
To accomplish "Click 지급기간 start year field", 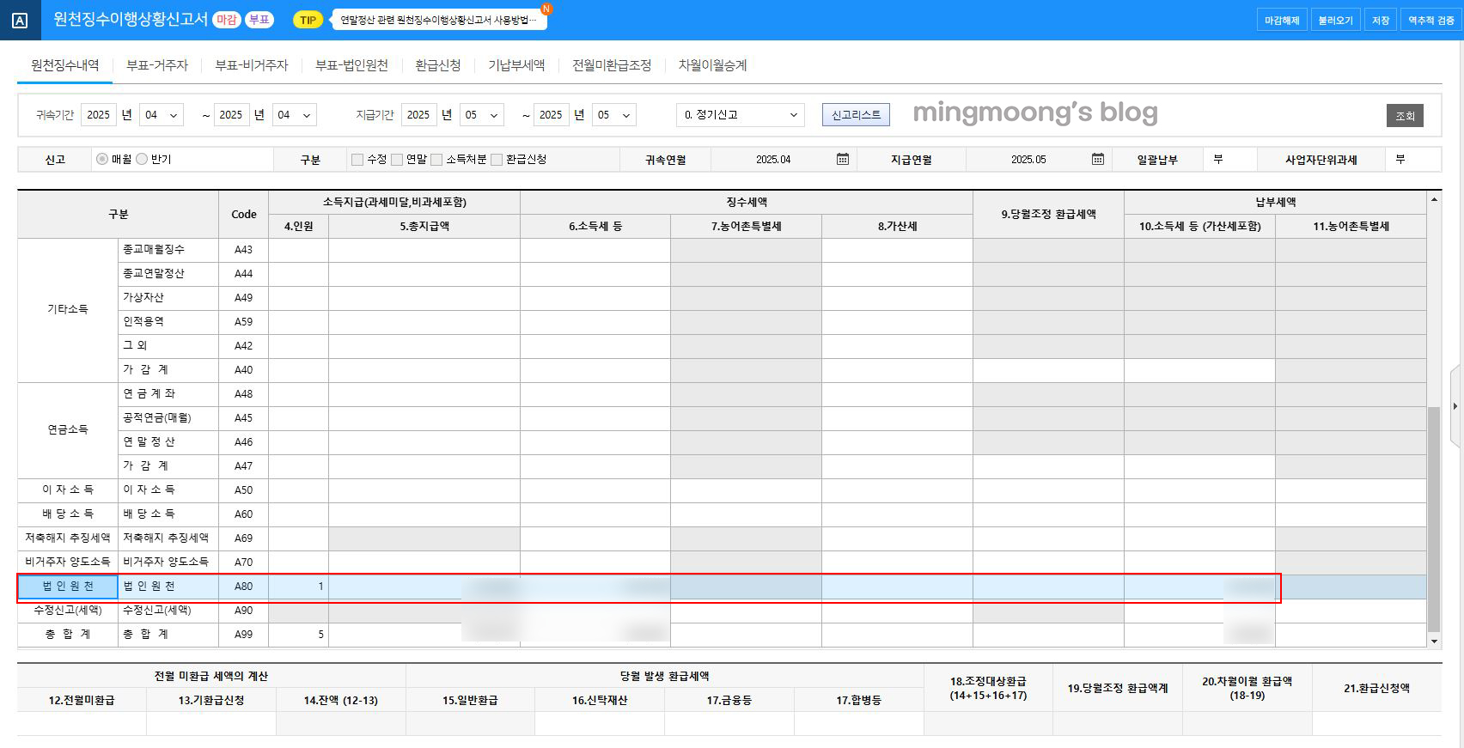I will 418,114.
